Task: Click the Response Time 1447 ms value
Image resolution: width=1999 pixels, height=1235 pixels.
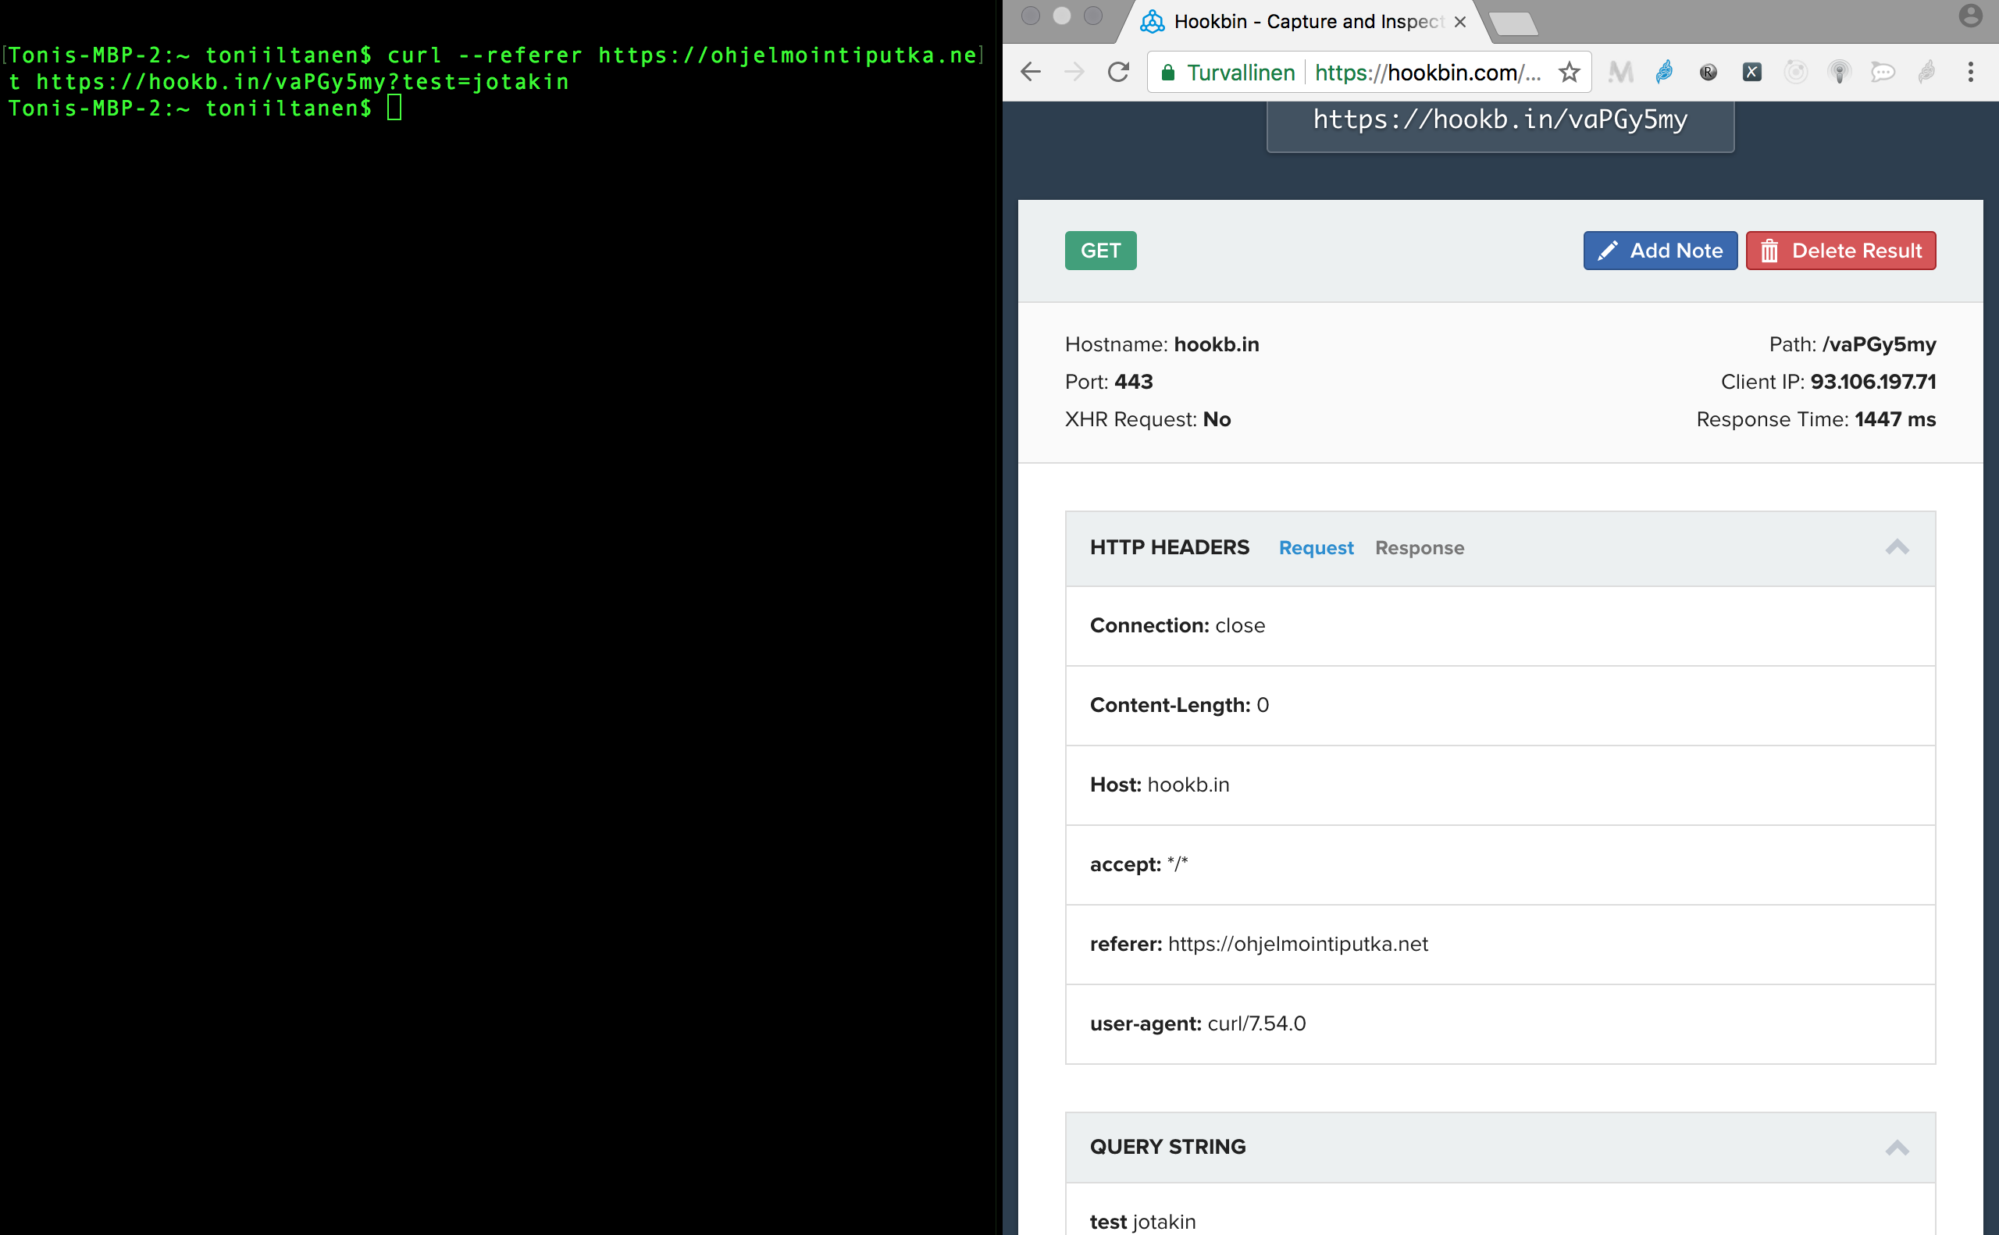Action: click(x=1895, y=420)
